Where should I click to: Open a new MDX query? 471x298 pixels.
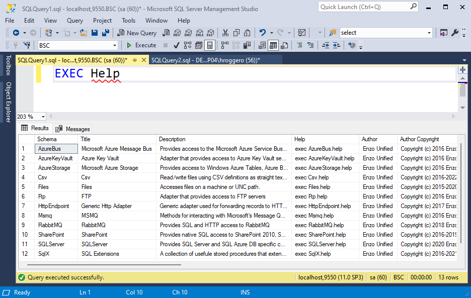pos(177,33)
